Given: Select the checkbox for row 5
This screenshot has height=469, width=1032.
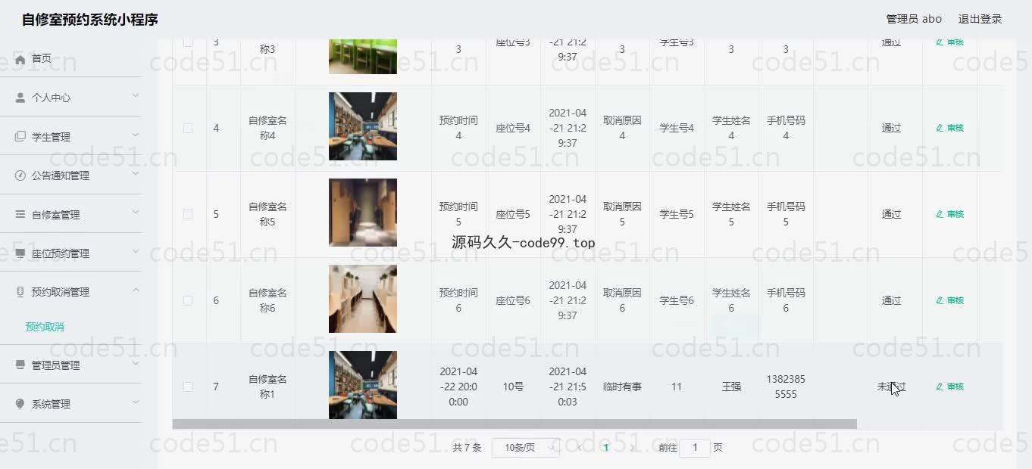Looking at the screenshot, I should (x=188, y=214).
